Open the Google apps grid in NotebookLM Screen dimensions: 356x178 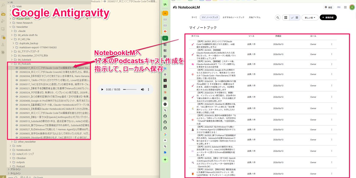click(x=345, y=7)
